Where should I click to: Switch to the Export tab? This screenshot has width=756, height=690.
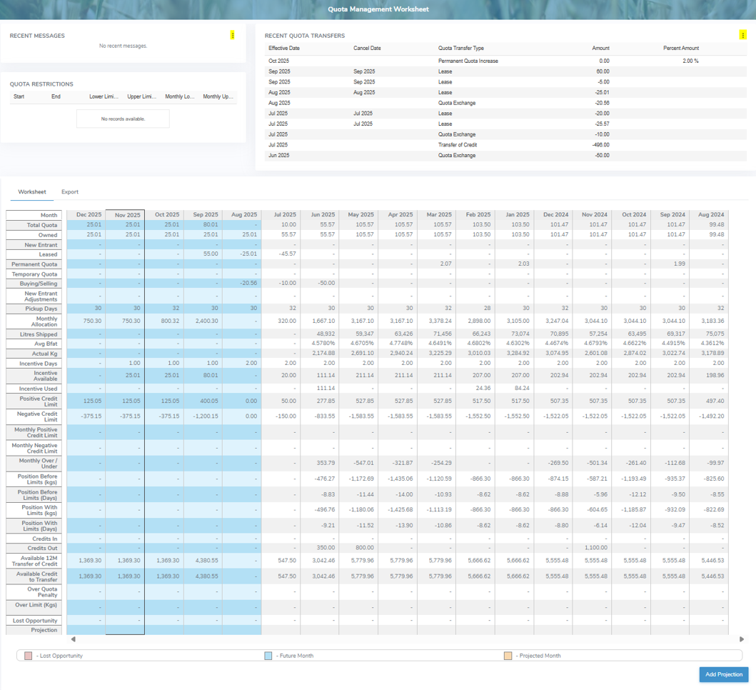pos(70,192)
